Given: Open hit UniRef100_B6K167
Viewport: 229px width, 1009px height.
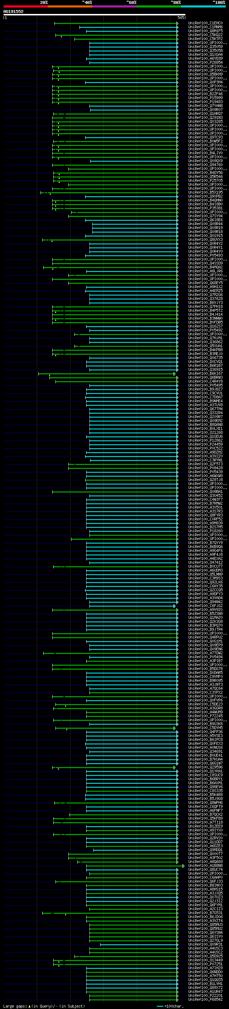Looking at the screenshot, I should click(205, 373).
